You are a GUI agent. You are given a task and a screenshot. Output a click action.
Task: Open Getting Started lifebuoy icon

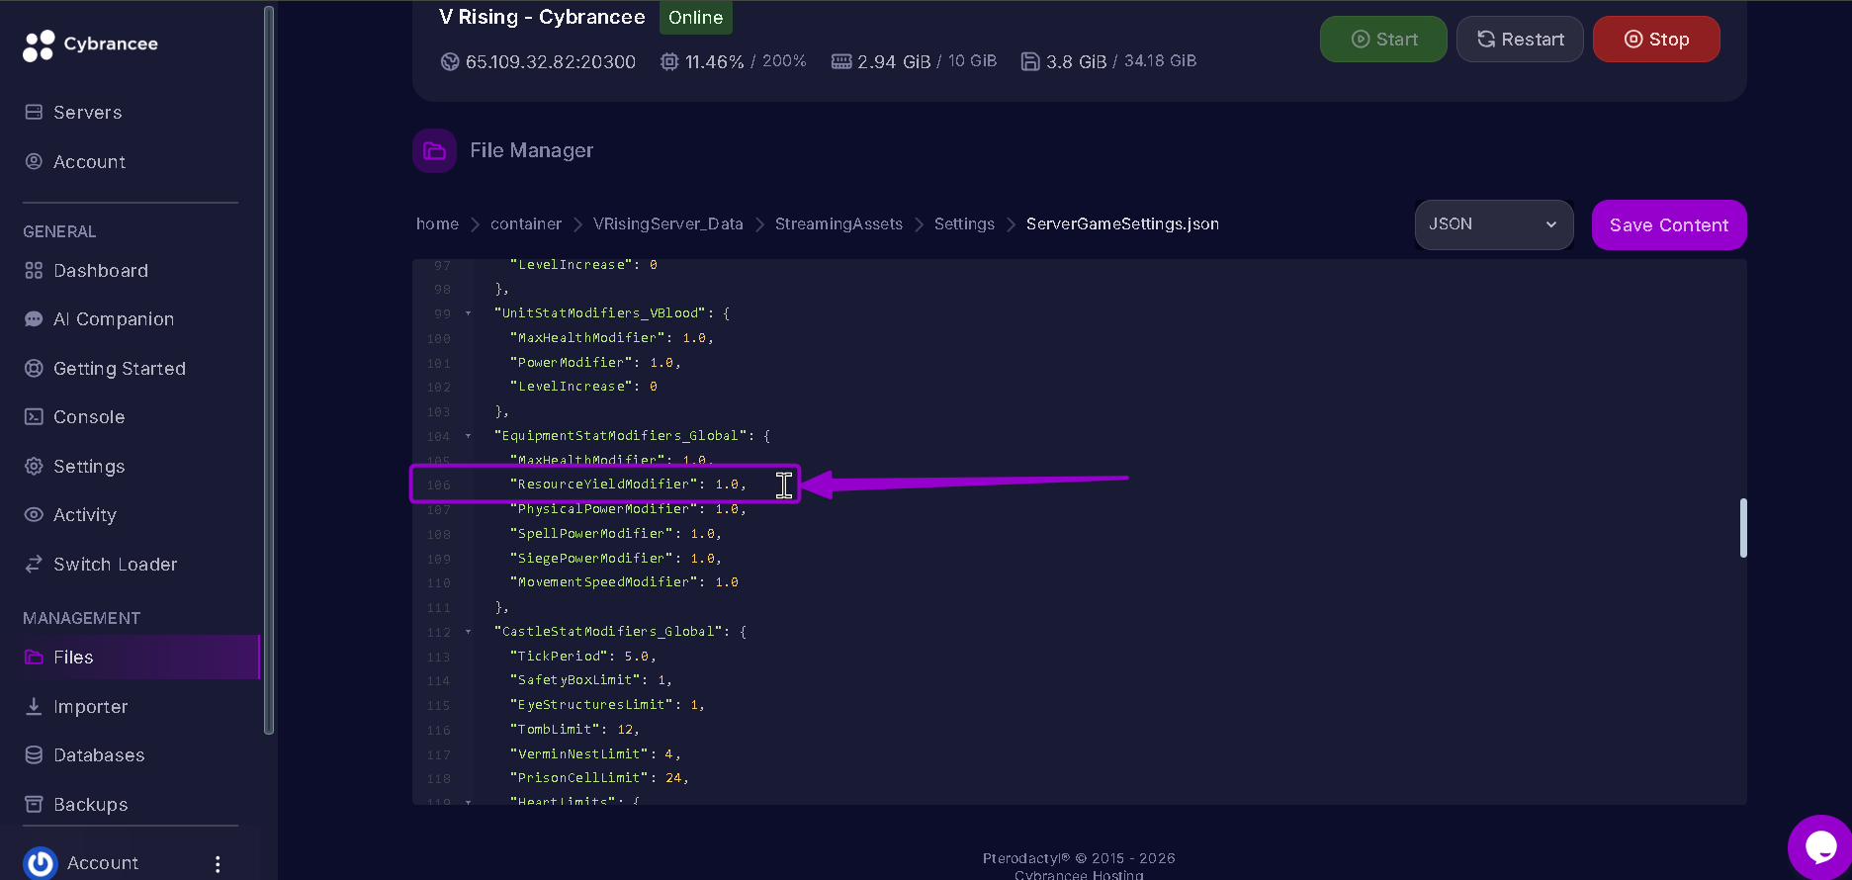coord(34,368)
